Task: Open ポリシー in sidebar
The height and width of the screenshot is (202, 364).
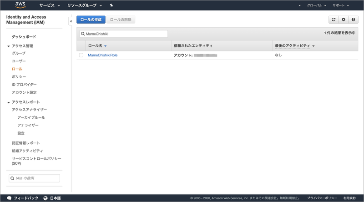Action: tap(19, 76)
